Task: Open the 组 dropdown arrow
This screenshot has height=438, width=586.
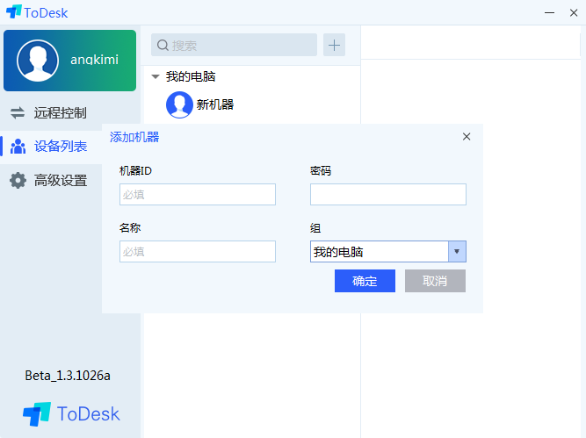Action: tap(457, 252)
